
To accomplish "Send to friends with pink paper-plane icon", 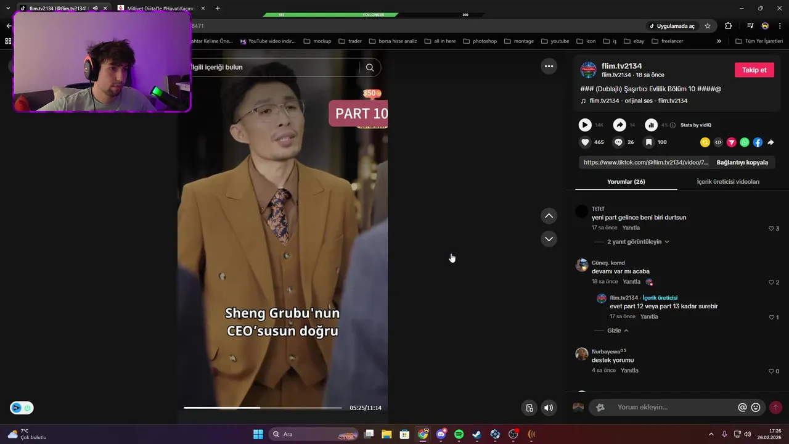I will point(732,142).
